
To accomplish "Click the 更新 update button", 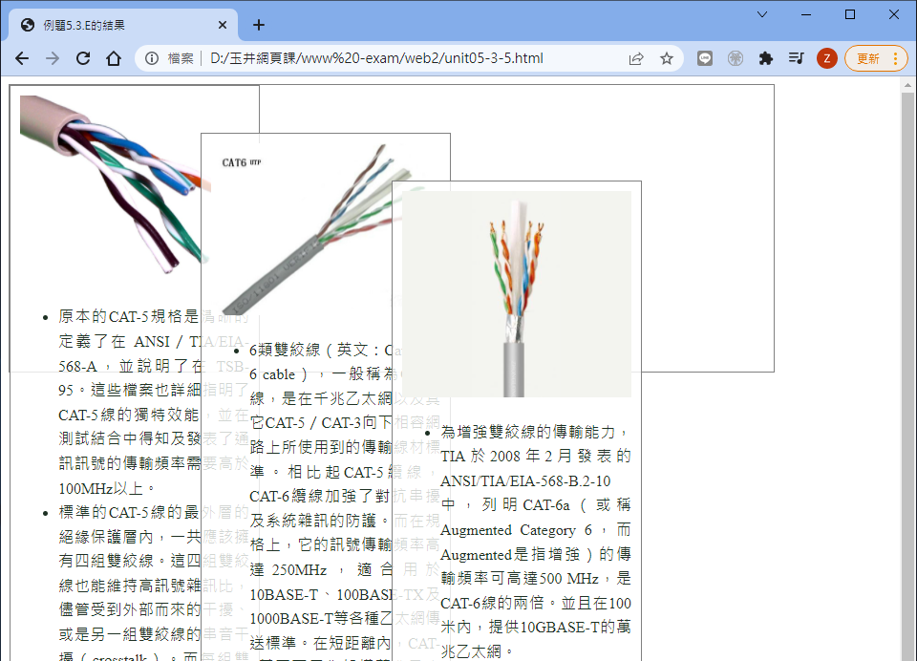I will coord(868,58).
